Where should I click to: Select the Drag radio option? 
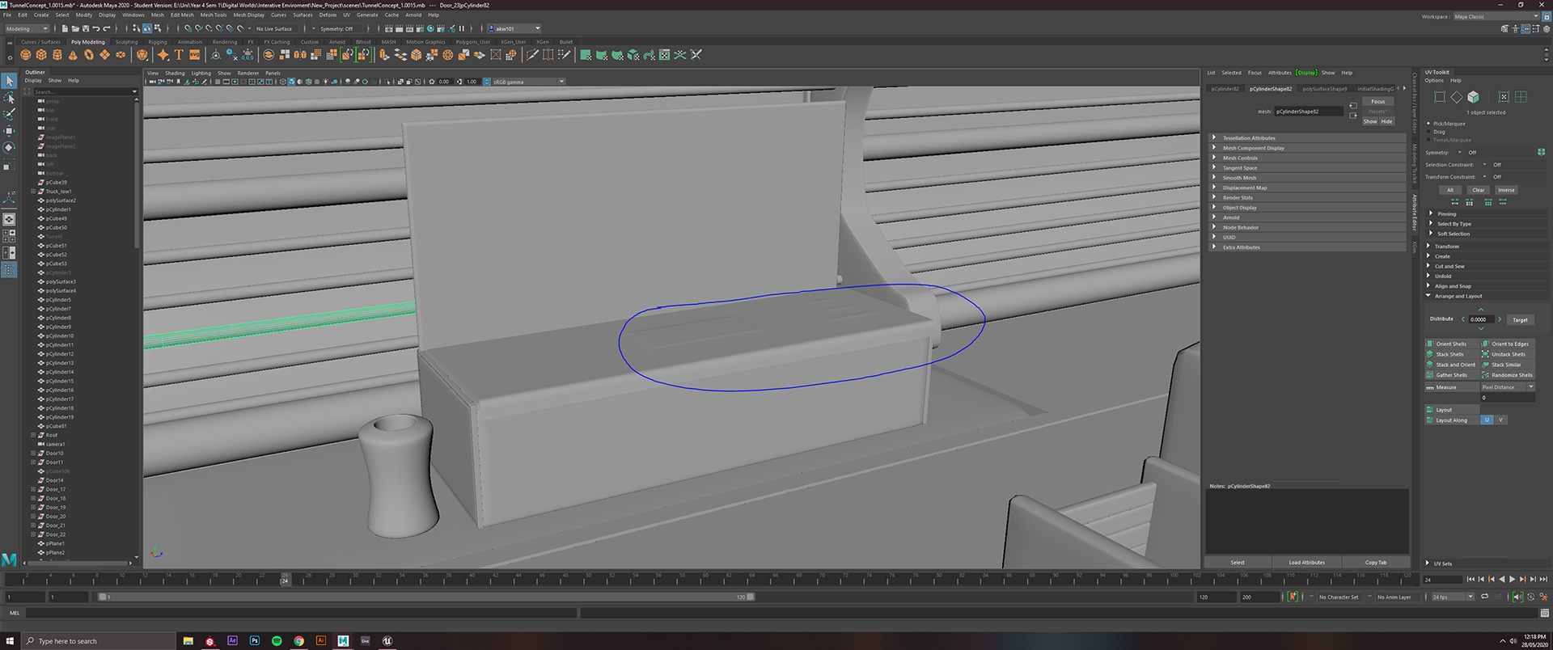1428,132
